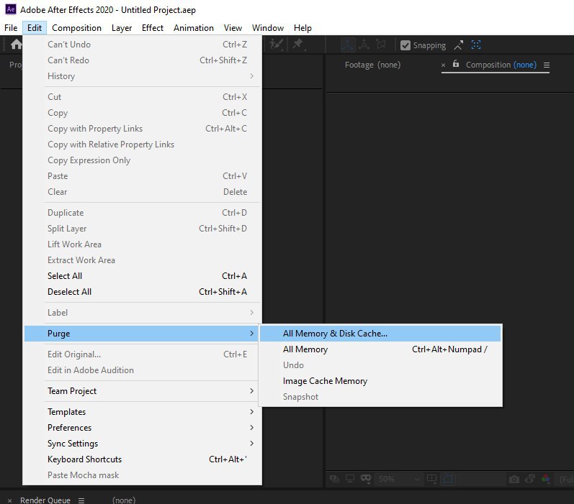
Task: Open the Layer menu
Action: 122,28
